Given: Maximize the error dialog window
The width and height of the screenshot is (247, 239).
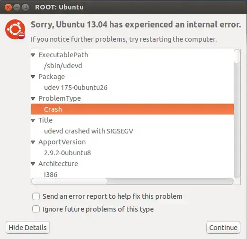Looking at the screenshot, I should click(25, 7).
